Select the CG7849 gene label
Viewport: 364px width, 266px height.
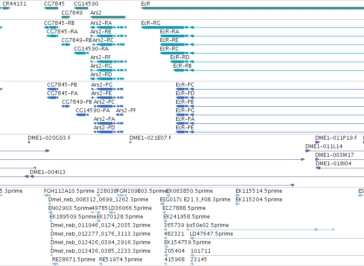coord(72,13)
